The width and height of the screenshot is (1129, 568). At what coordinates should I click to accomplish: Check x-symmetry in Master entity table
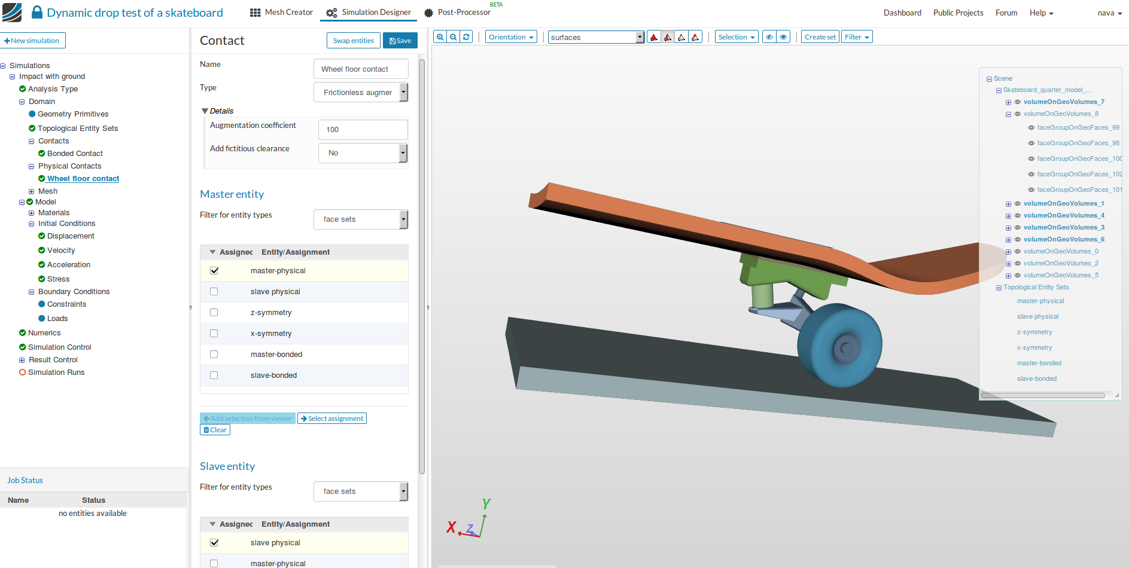[214, 334]
